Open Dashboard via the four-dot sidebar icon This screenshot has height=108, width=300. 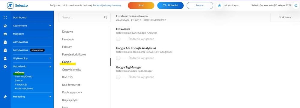click(x=5, y=18)
